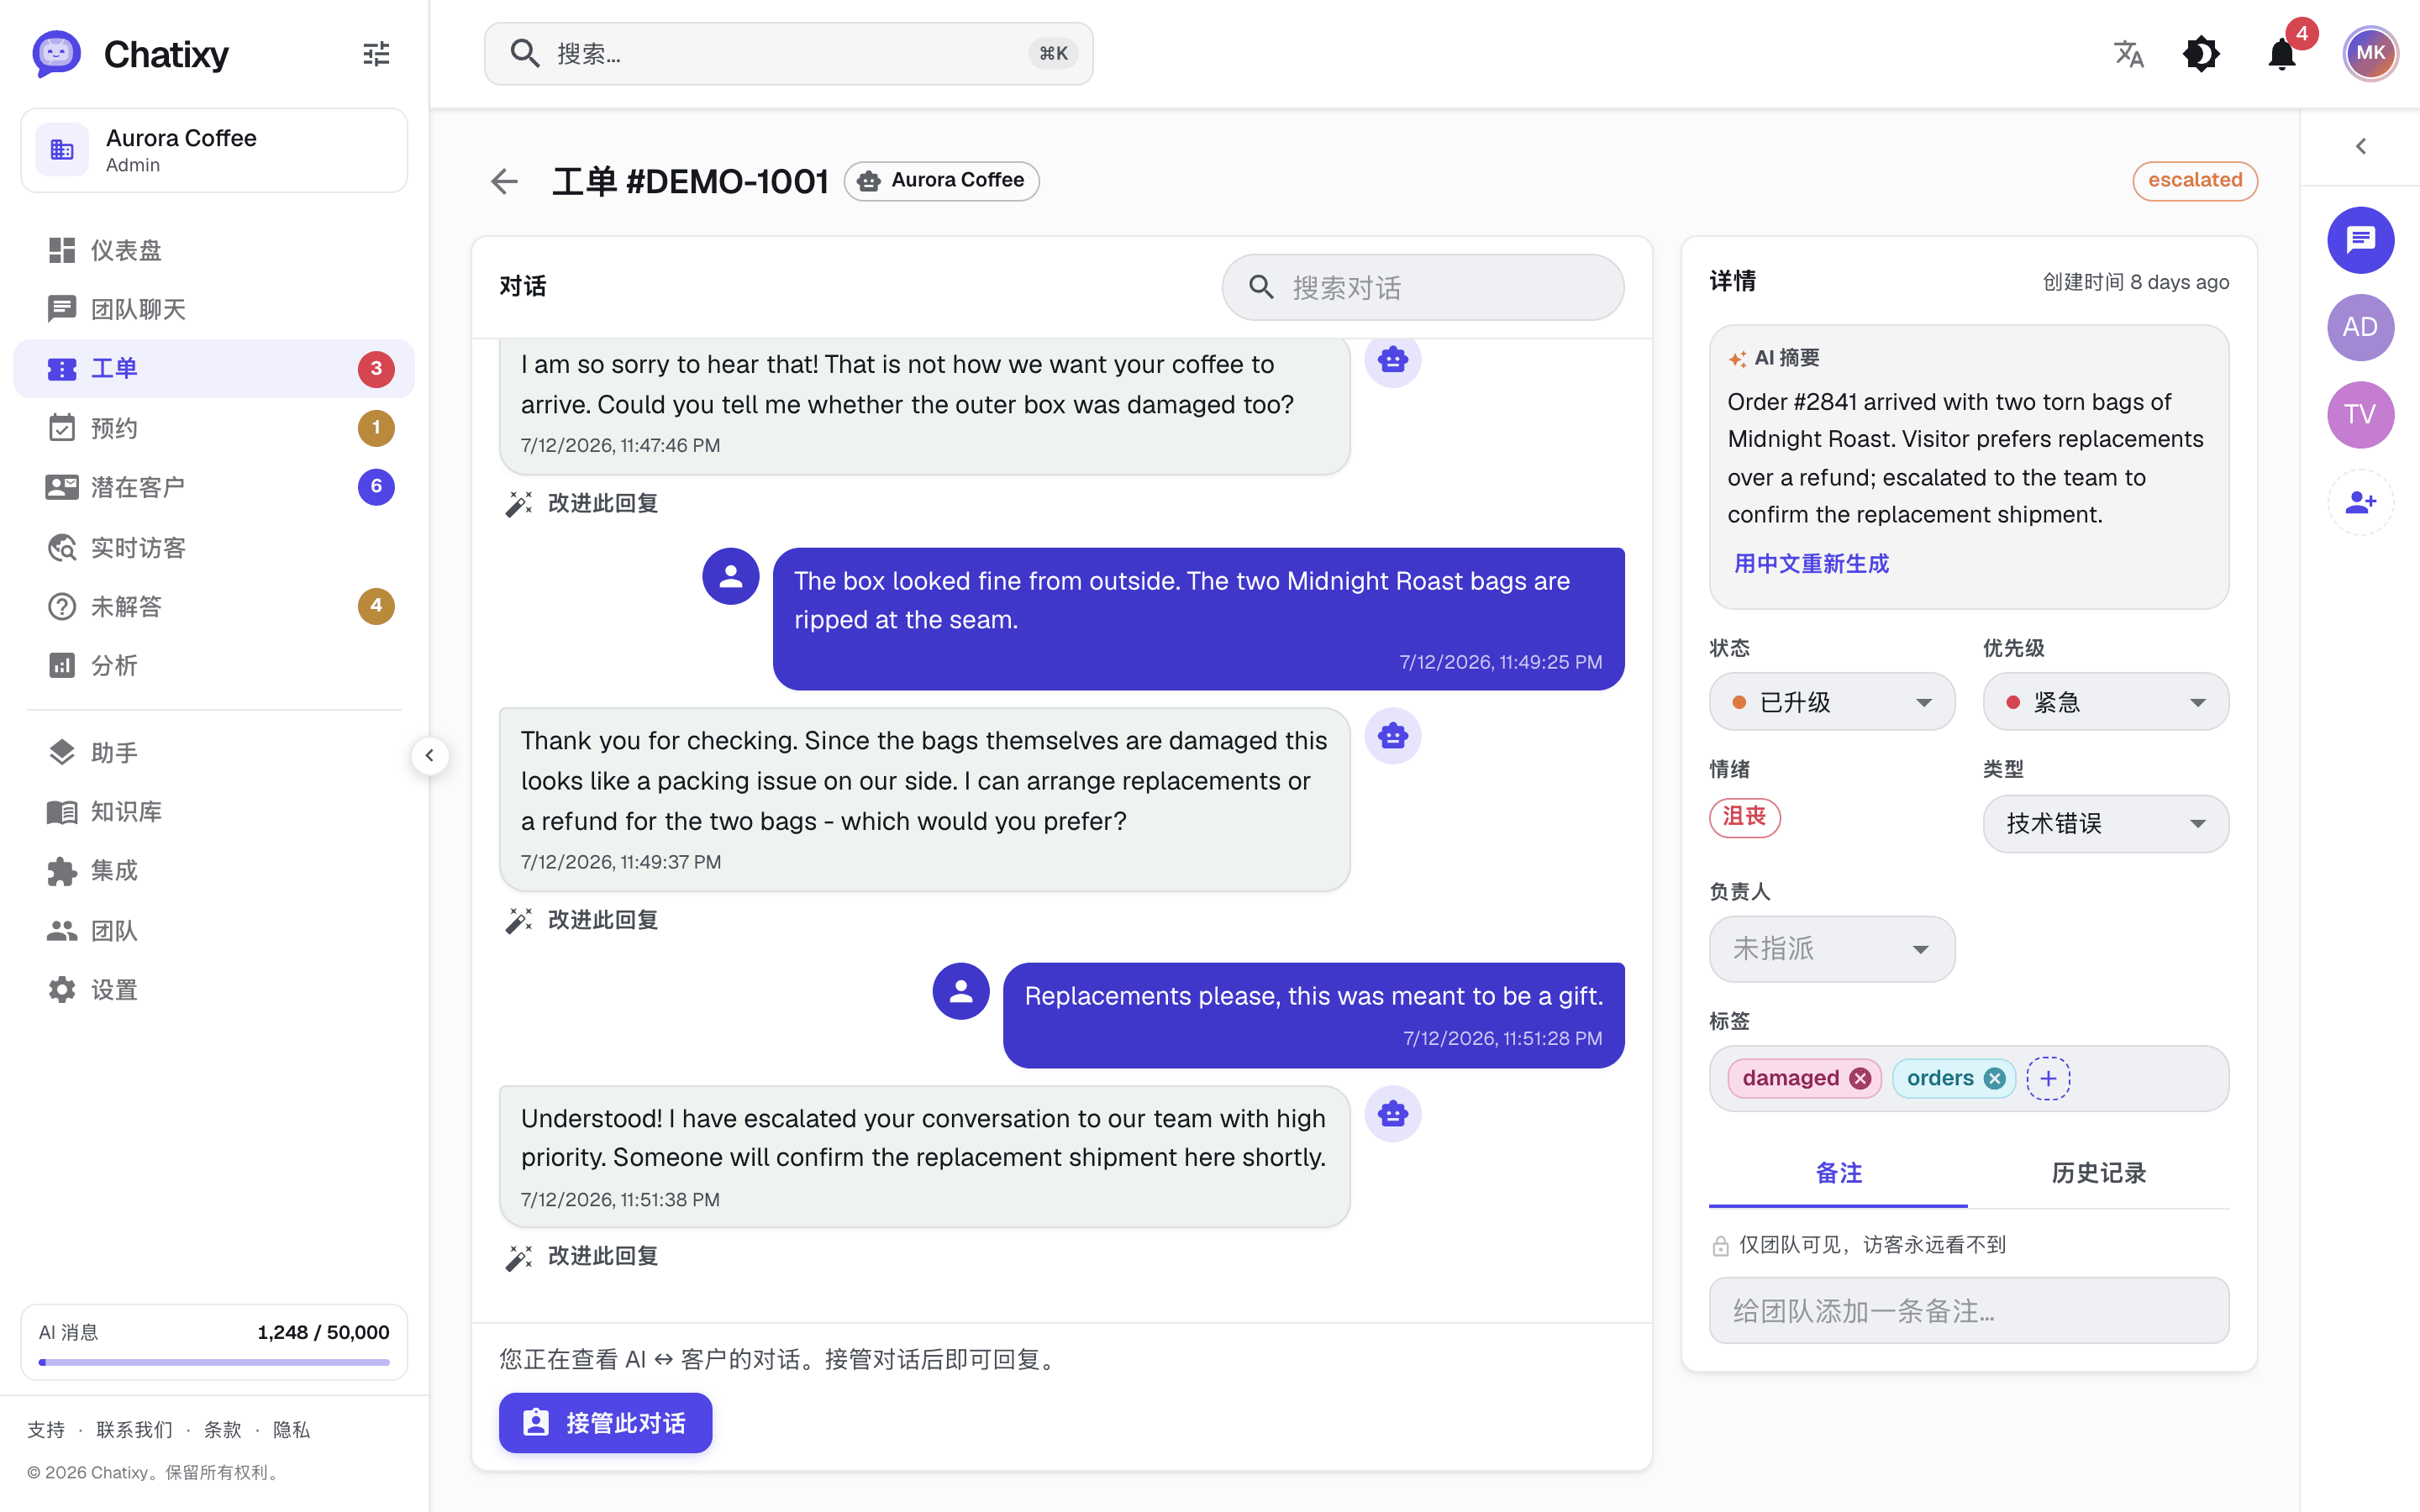The height and width of the screenshot is (1512, 2420).
Task: Click the Aurora Coffee assistant chip
Action: (x=942, y=181)
